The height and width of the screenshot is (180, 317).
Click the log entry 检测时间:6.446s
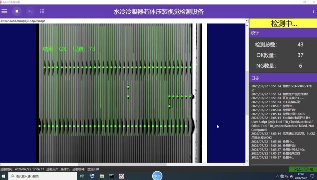(x=278, y=114)
